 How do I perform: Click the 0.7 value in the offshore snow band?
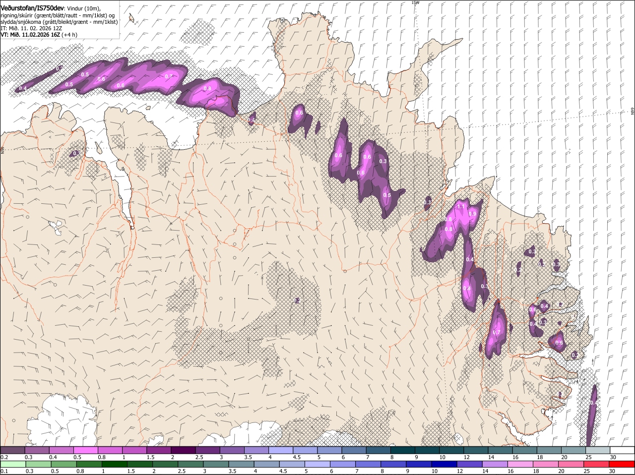pyautogui.click(x=168, y=76)
